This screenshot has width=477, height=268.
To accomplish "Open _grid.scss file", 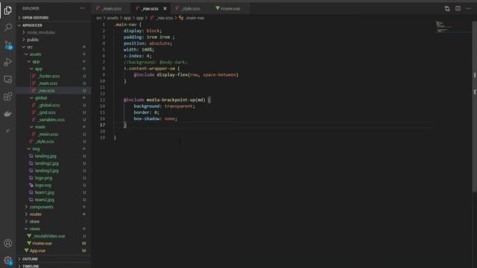I will 46,112.
